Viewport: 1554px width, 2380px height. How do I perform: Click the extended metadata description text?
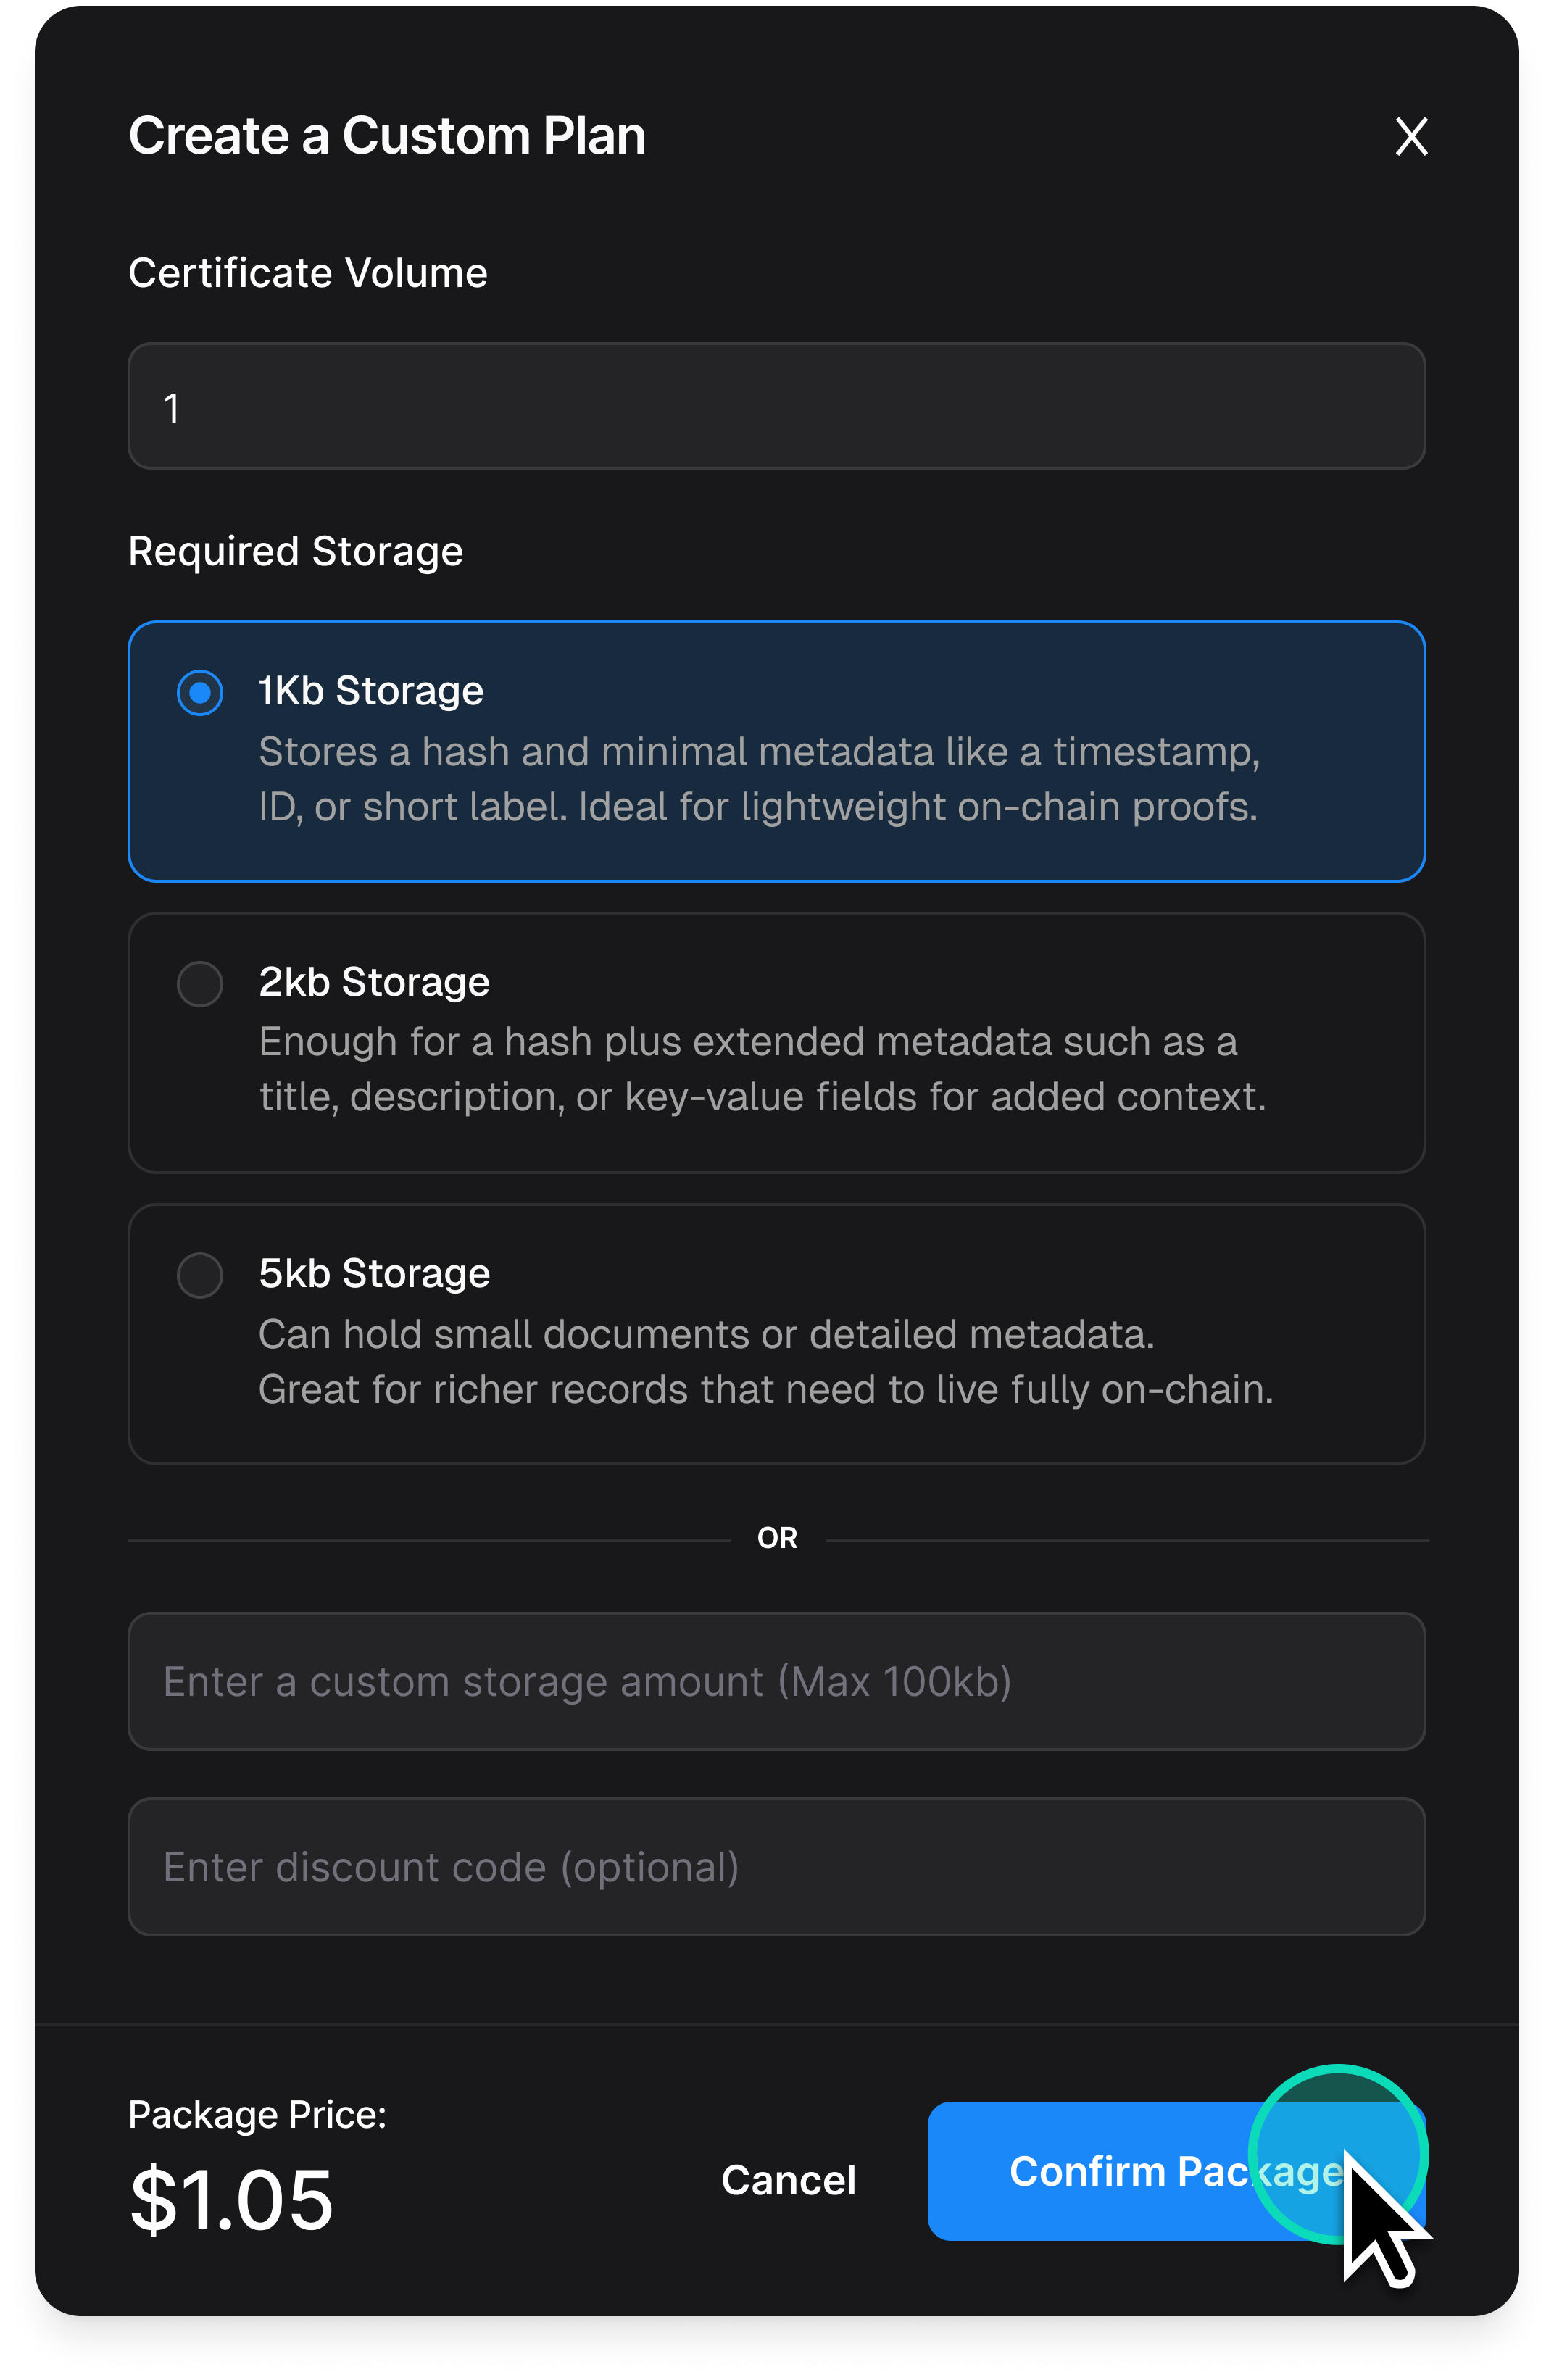click(762, 1069)
